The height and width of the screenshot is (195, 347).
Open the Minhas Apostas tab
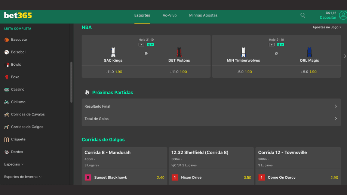point(203,15)
